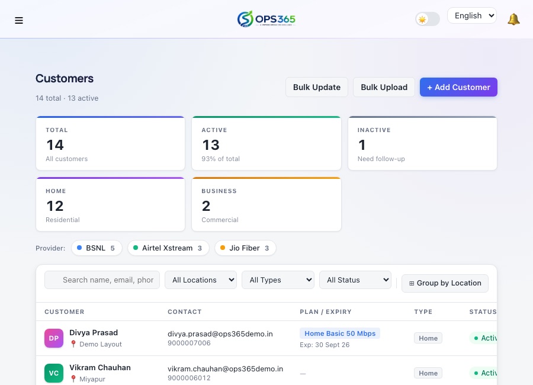Click the Contact column header
This screenshot has height=385, width=533.
[185, 312]
